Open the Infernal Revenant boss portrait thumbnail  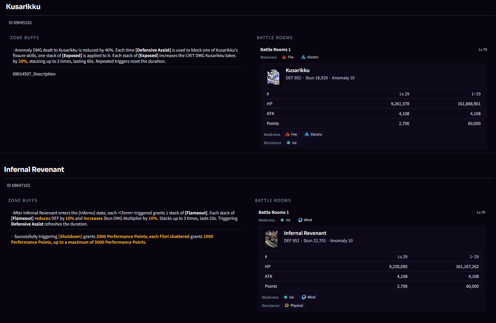pyautogui.click(x=271, y=239)
